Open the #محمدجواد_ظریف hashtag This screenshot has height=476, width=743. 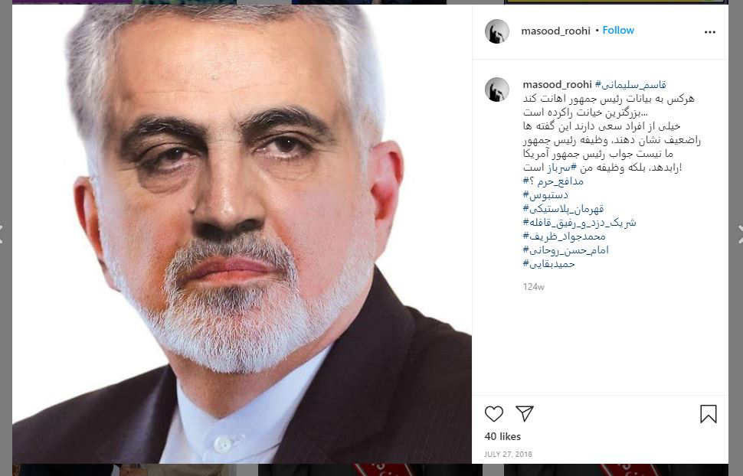(564, 236)
